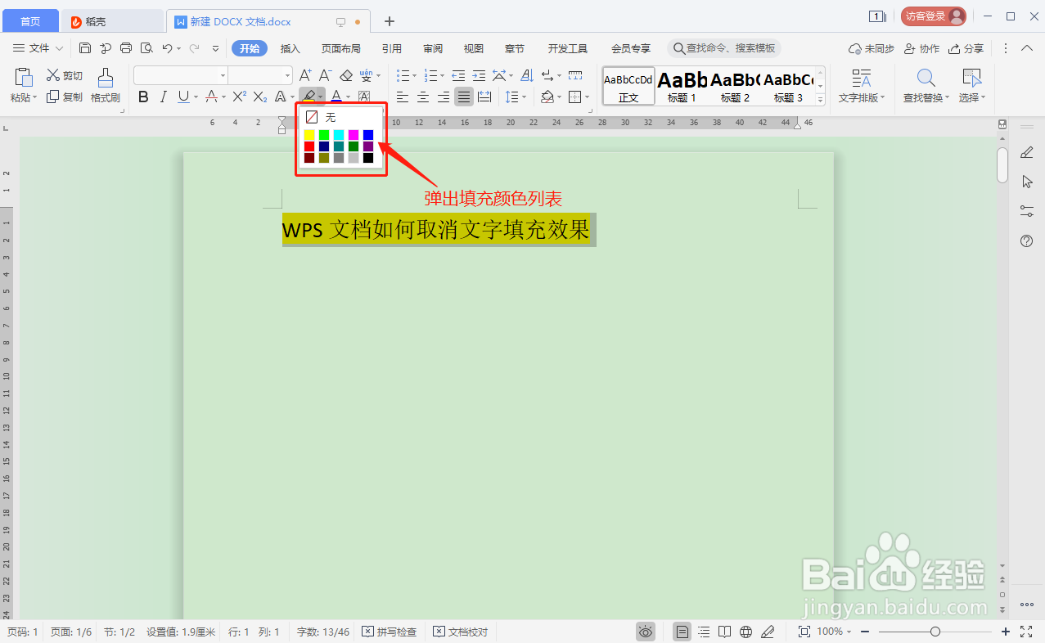
Task: Click the Undo arrow icon
Action: (167, 48)
